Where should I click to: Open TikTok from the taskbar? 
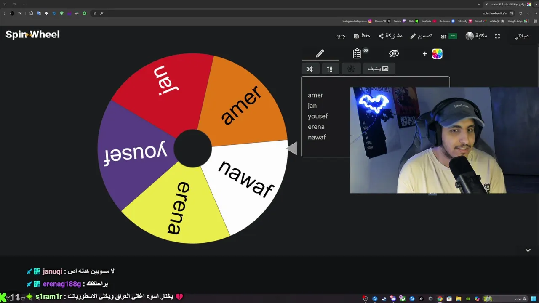coord(421,299)
